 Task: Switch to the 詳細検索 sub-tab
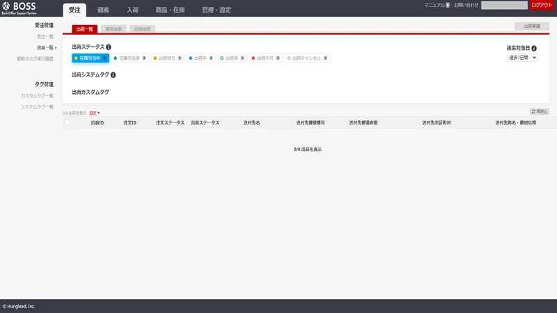(143, 29)
